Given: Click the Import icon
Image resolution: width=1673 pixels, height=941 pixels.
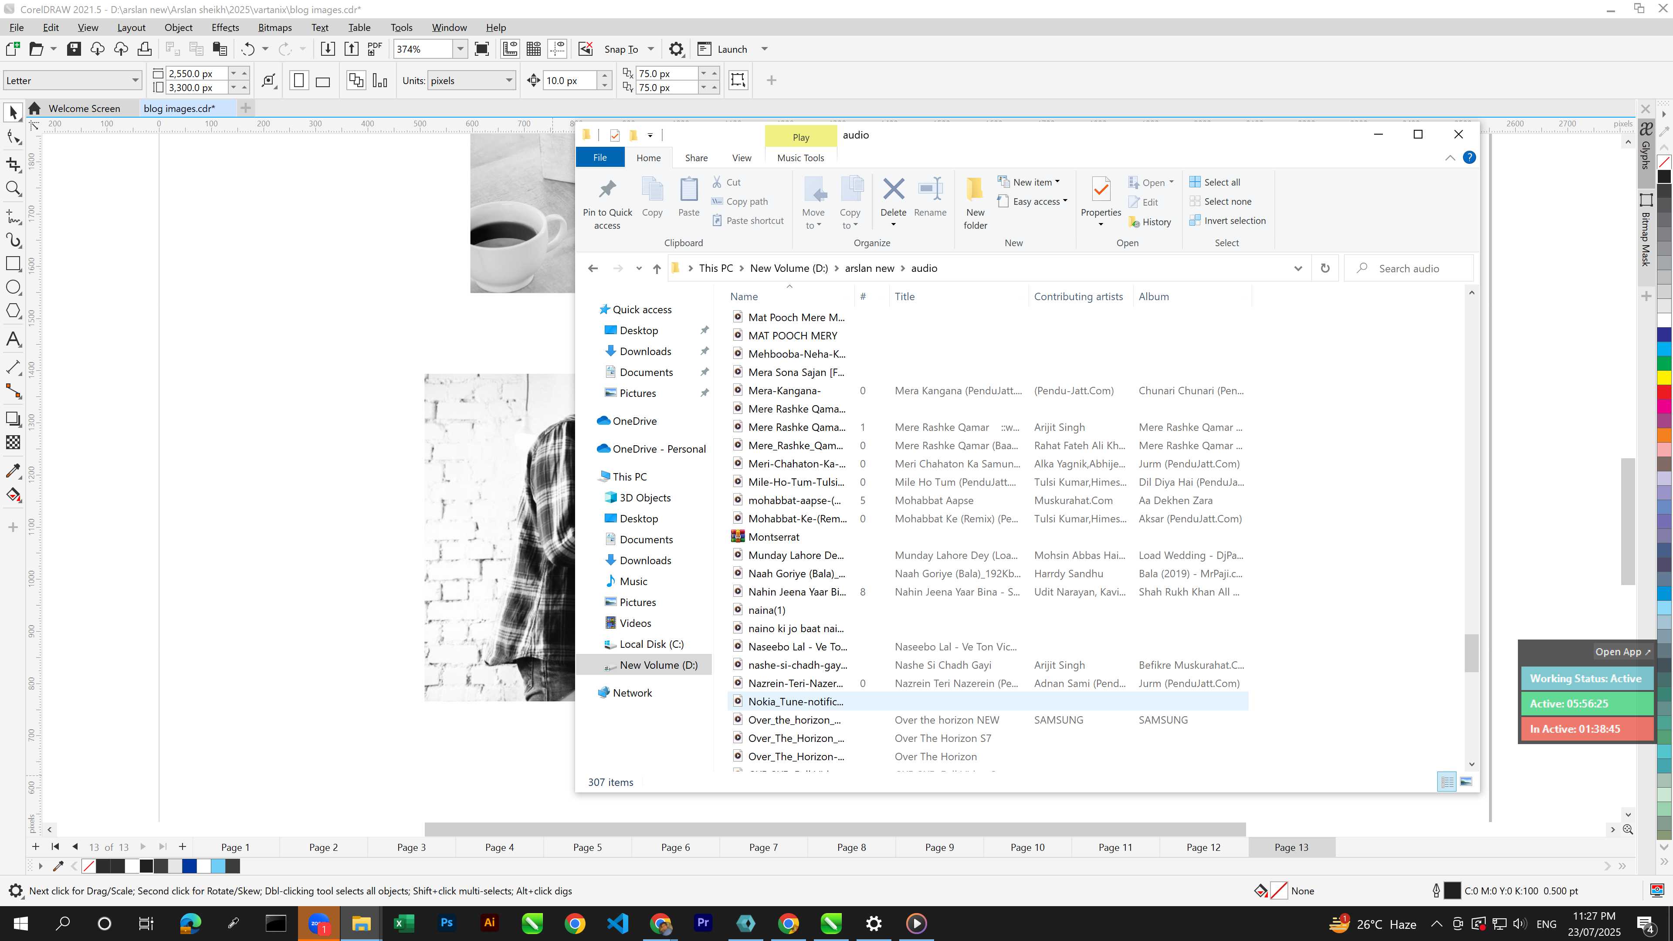Looking at the screenshot, I should [328, 49].
